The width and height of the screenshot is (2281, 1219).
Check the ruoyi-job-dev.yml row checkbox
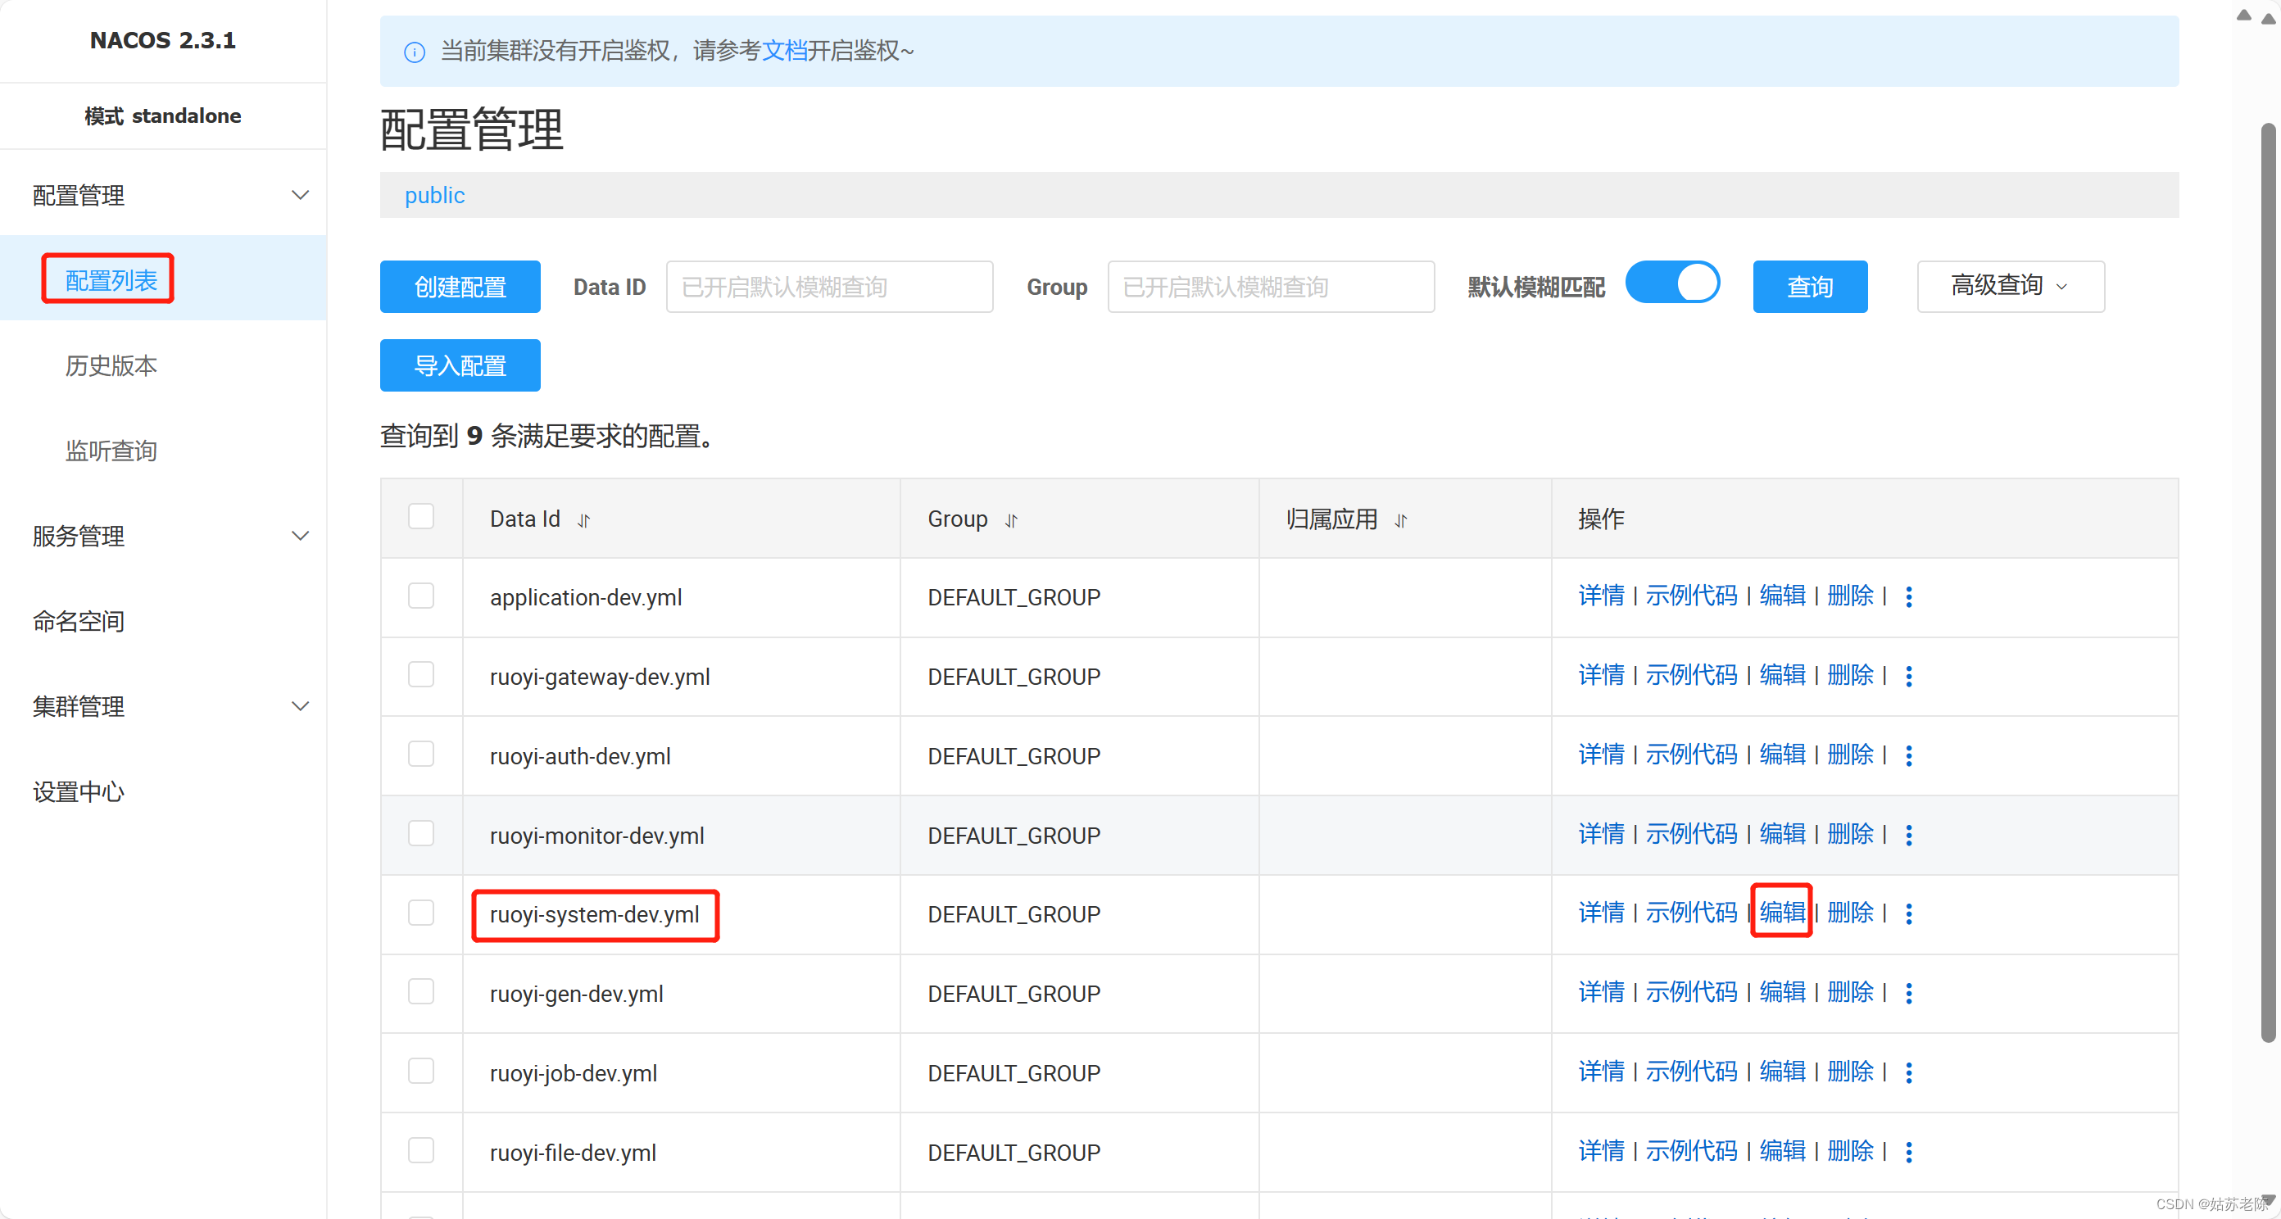pos(421,1072)
